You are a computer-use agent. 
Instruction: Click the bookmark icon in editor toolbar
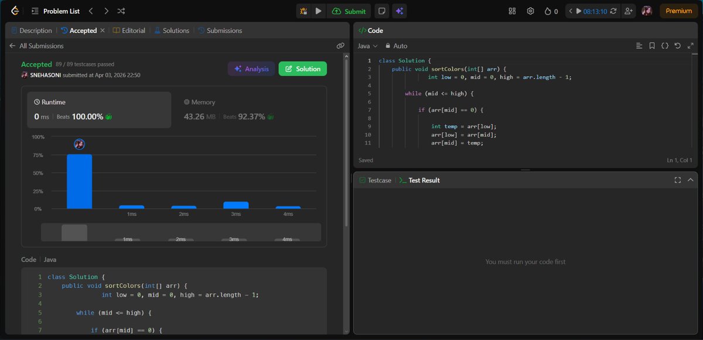[652, 46]
